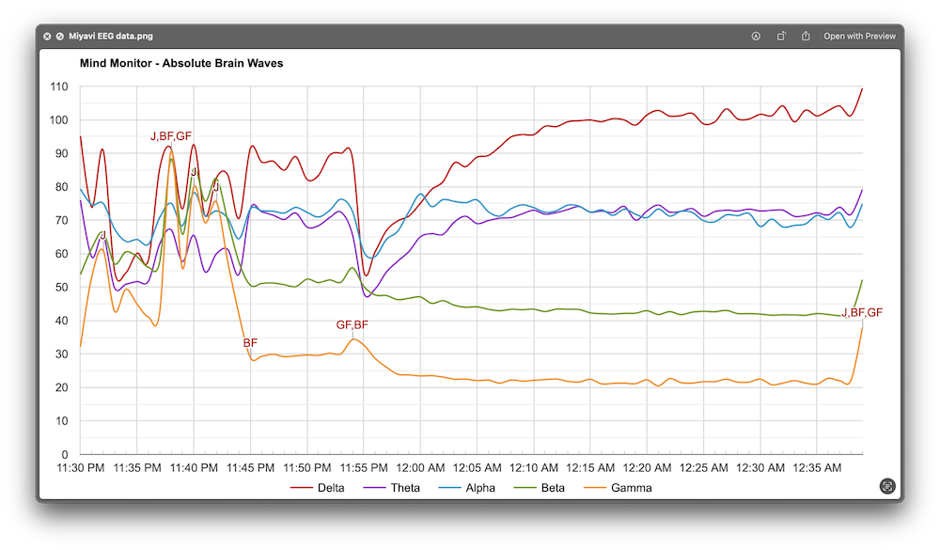Click the chart title 'Mind Monitor - Absolute Brain Waves'
The width and height of the screenshot is (940, 550).
pos(182,64)
